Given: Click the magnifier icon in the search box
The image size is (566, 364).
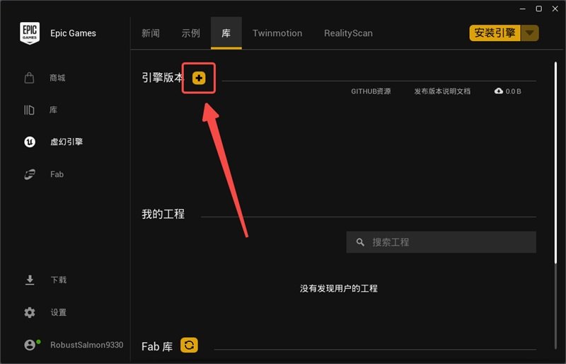Looking at the screenshot, I should pyautogui.click(x=360, y=242).
